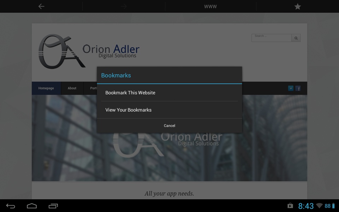This screenshot has width=339, height=212.
Task: Click the site Search input field
Action: [271, 38]
